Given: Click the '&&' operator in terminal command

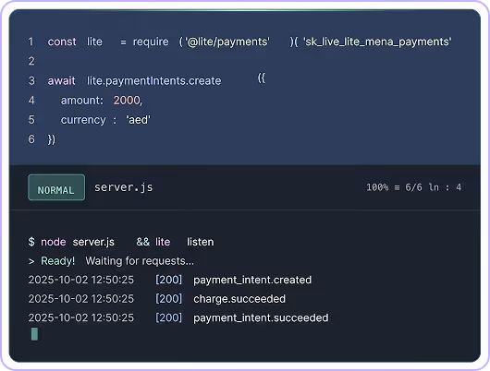Looking at the screenshot, I should pos(142,242).
